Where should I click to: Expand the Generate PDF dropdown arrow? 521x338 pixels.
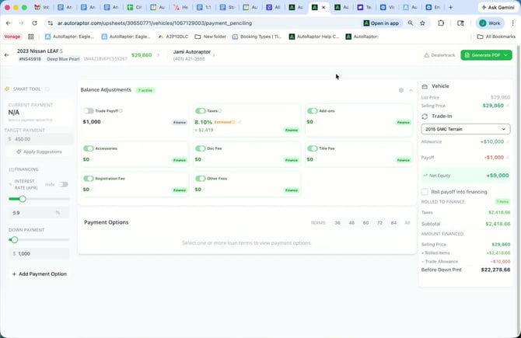tap(506, 55)
